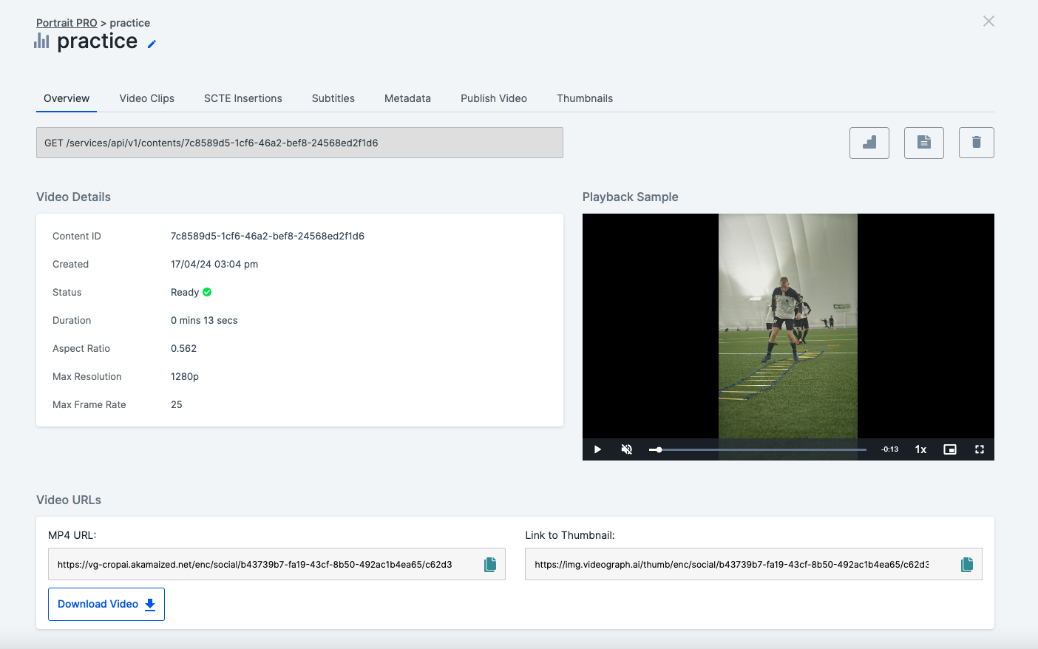Copy the thumbnail link to clipboard
1038x649 pixels.
(967, 565)
